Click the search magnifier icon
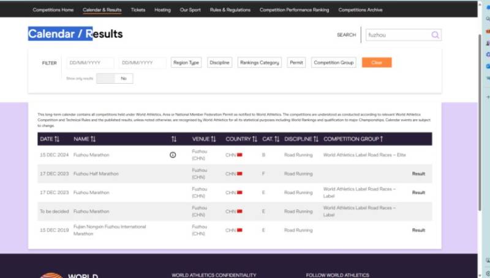This screenshot has height=278, width=490. 435,35
